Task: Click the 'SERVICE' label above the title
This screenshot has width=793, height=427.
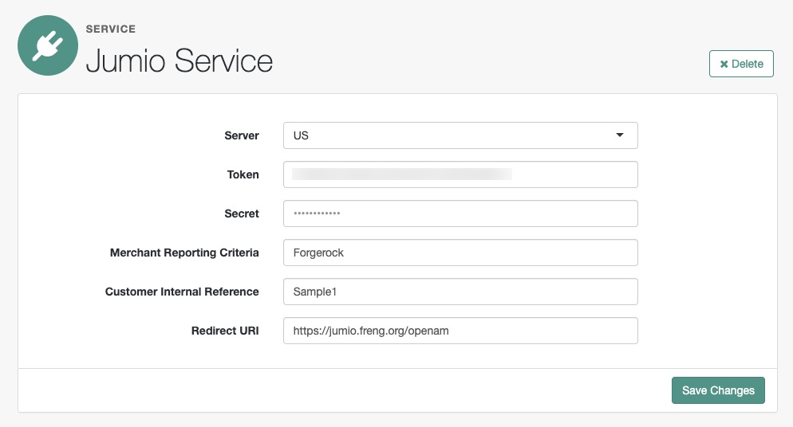Action: click(x=111, y=29)
